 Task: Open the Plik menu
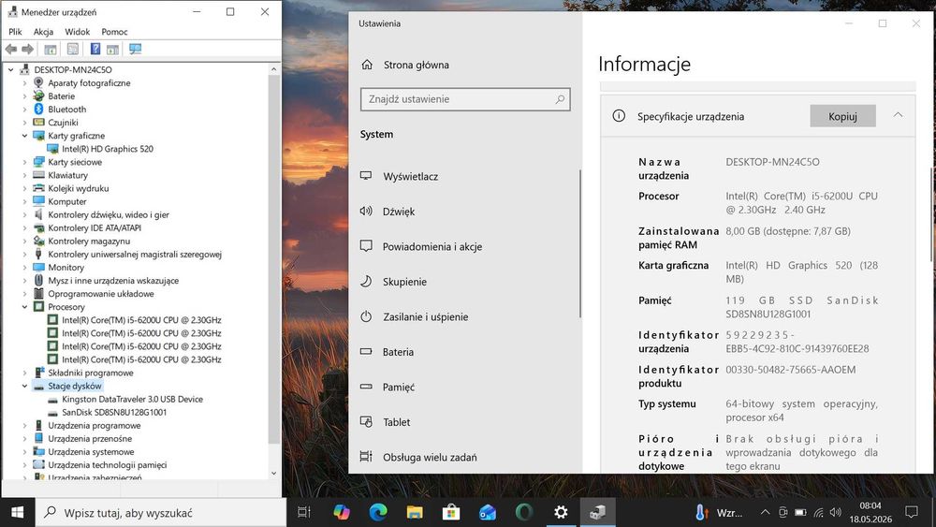[15, 32]
